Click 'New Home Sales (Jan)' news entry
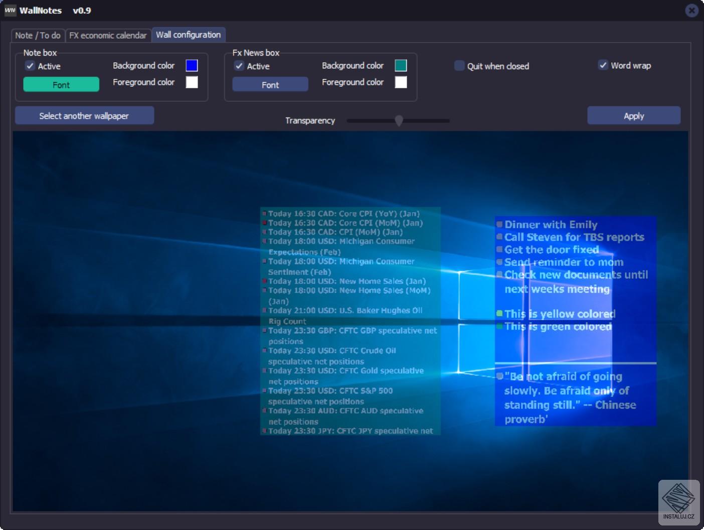This screenshot has height=530, width=704. point(346,281)
